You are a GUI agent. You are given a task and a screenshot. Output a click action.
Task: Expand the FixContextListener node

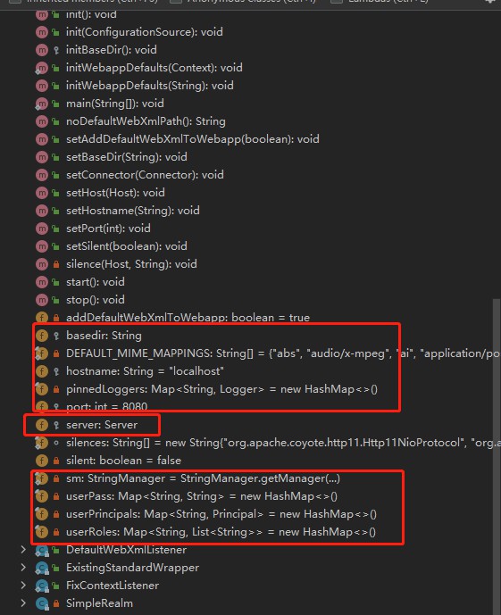23,586
